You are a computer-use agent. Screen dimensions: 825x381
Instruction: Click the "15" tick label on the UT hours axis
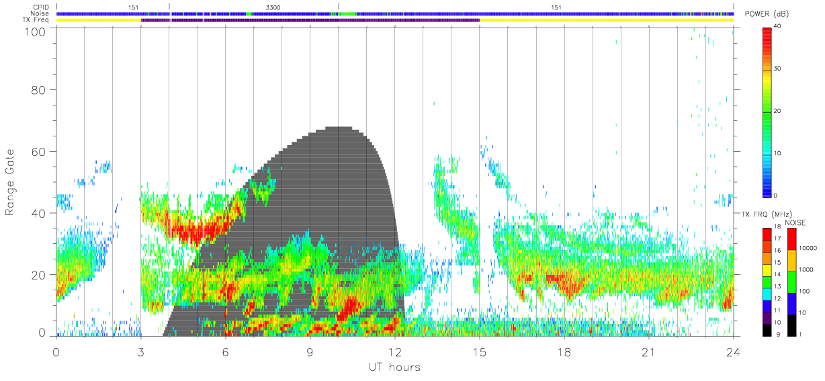[x=480, y=351]
